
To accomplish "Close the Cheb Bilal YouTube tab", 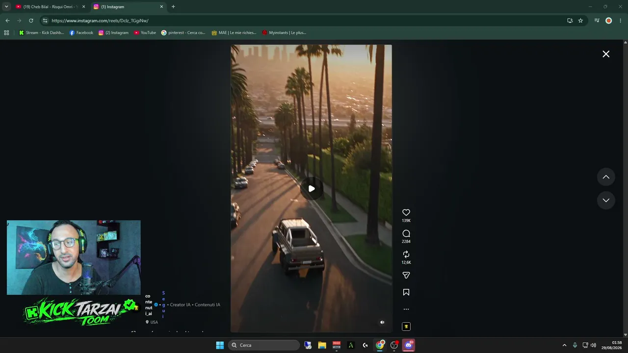I will coord(83,7).
